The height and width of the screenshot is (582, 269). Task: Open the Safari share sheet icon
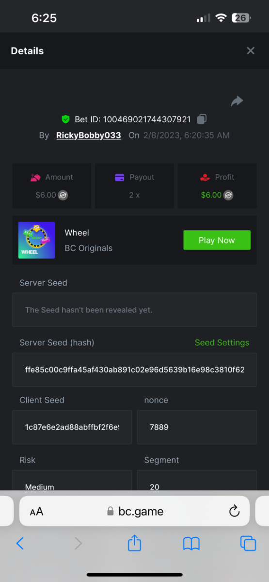click(x=134, y=542)
